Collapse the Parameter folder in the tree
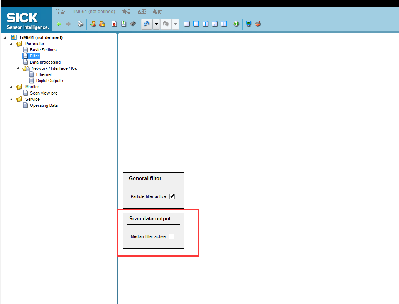The image size is (399, 304). (11, 44)
